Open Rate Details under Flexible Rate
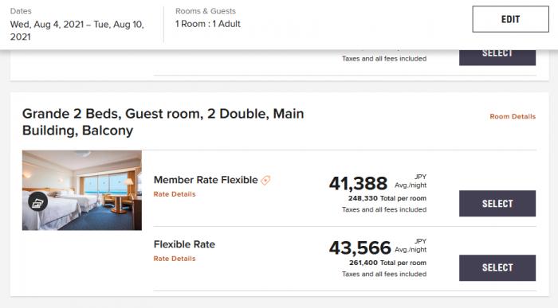 coord(175,259)
